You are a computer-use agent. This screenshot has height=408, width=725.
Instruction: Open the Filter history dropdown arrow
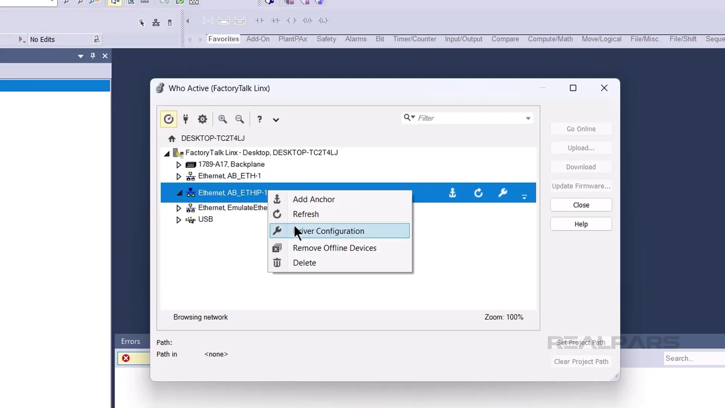point(528,118)
